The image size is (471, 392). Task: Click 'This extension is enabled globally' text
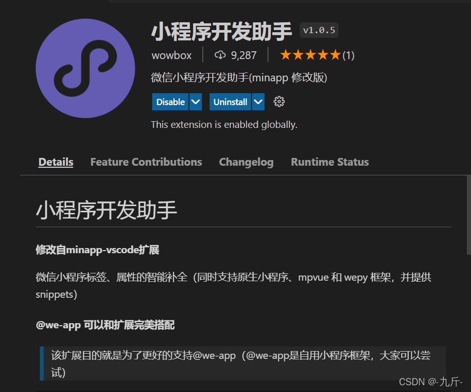tap(224, 124)
